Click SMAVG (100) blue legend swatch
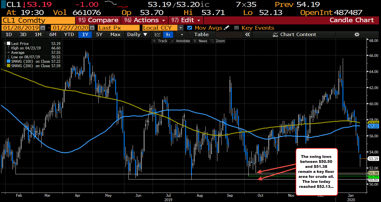This screenshot has width=381, height=202. coord(8,61)
